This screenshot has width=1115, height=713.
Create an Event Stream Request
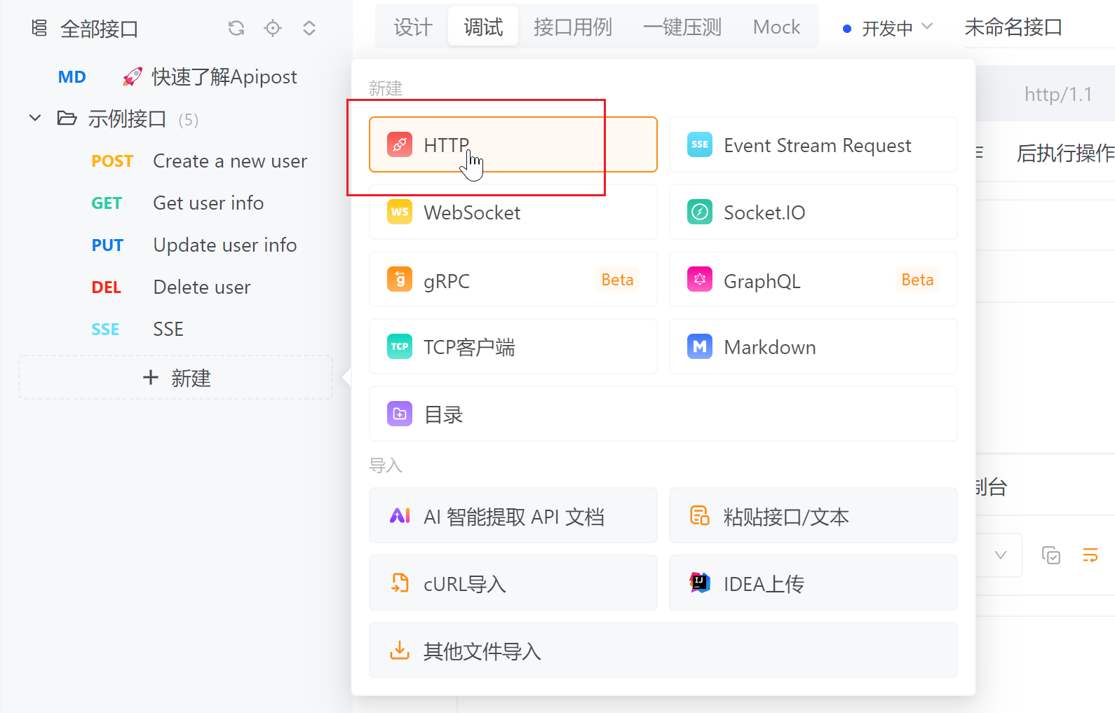point(813,144)
